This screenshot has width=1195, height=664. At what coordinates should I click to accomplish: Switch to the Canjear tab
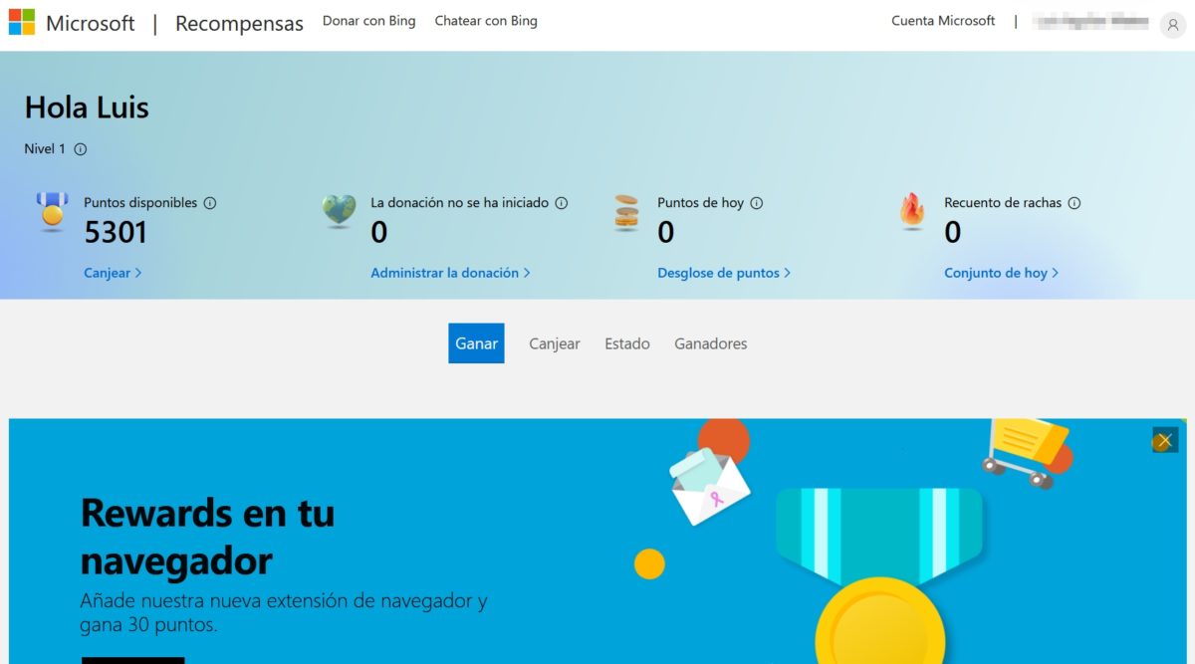click(x=554, y=342)
